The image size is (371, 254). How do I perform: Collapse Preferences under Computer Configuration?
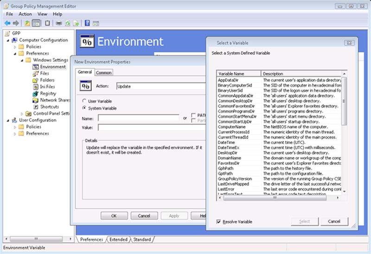pyautogui.click(x=15, y=54)
